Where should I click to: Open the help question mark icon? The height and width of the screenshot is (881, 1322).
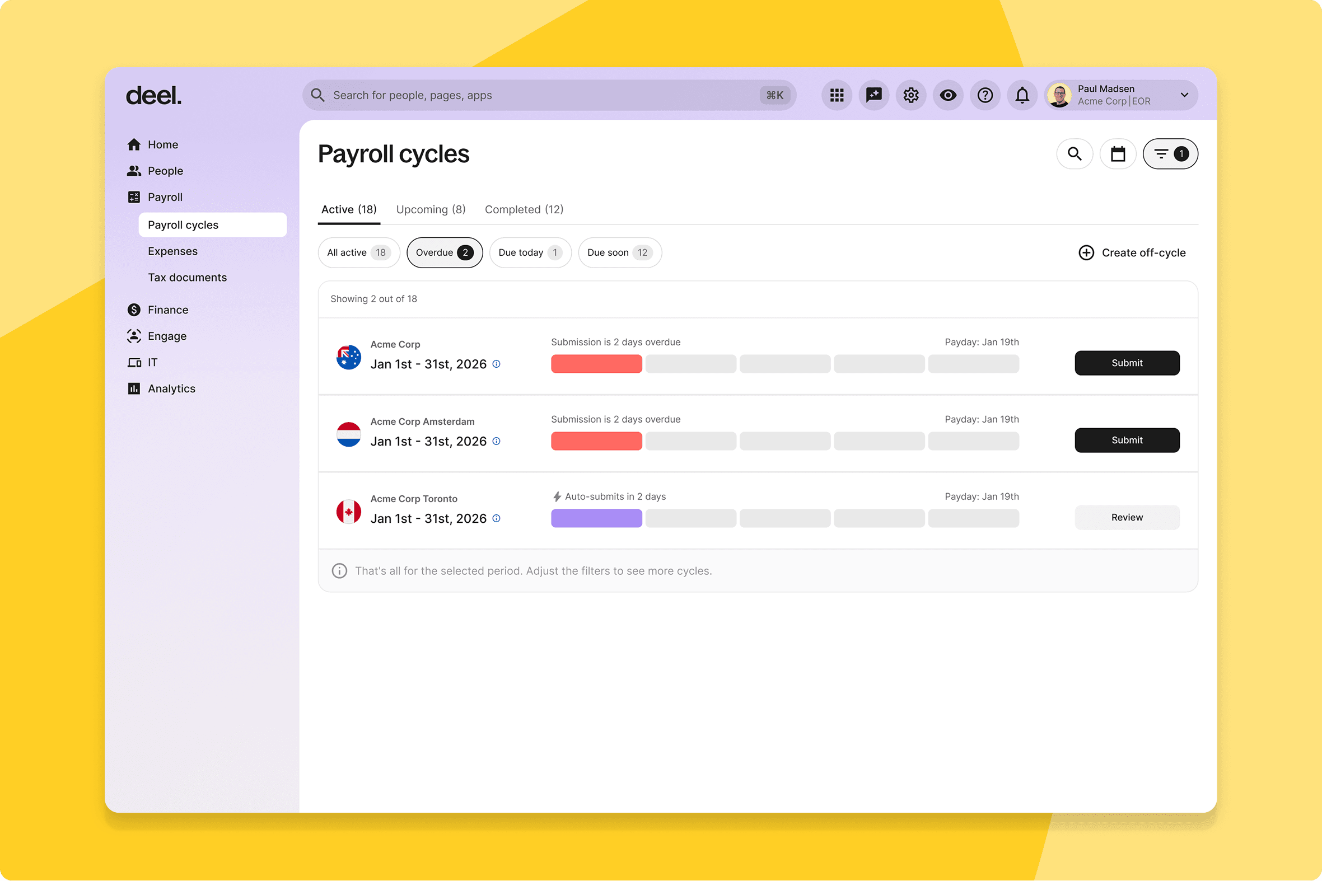985,95
